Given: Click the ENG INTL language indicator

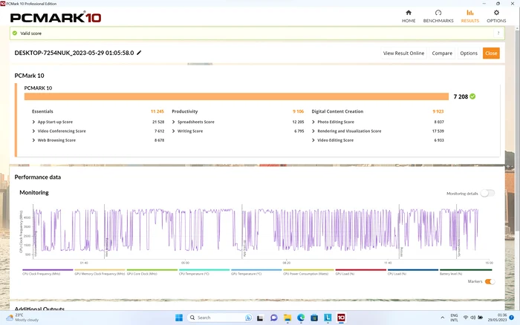Looking at the screenshot, I should pos(454,318).
